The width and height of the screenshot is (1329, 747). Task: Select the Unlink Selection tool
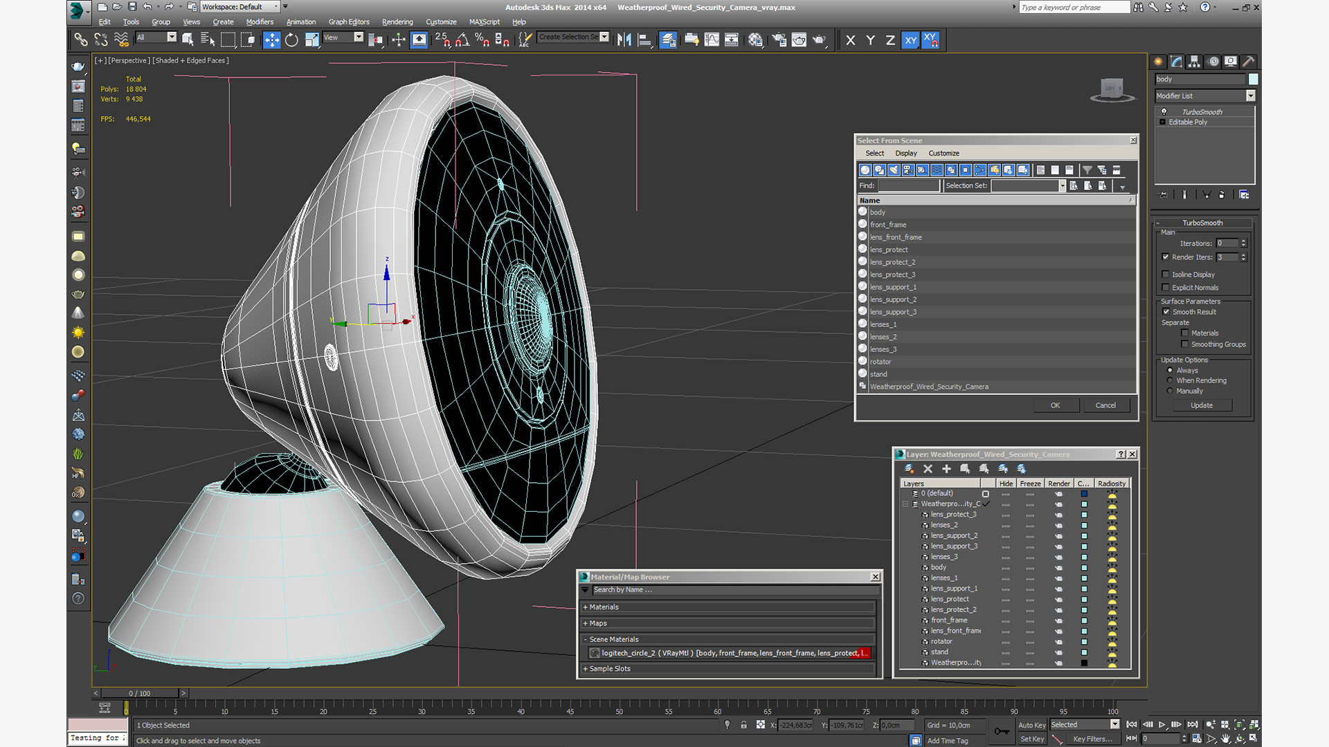101,39
